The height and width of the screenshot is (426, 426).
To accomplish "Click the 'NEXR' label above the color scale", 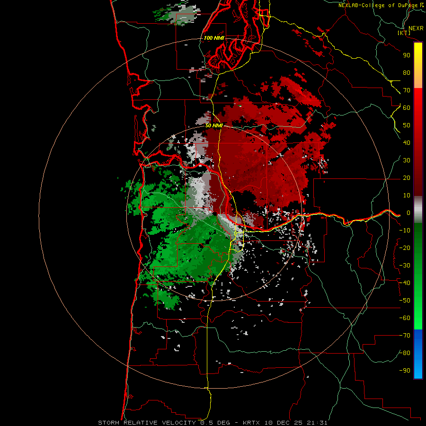I will click(x=416, y=28).
